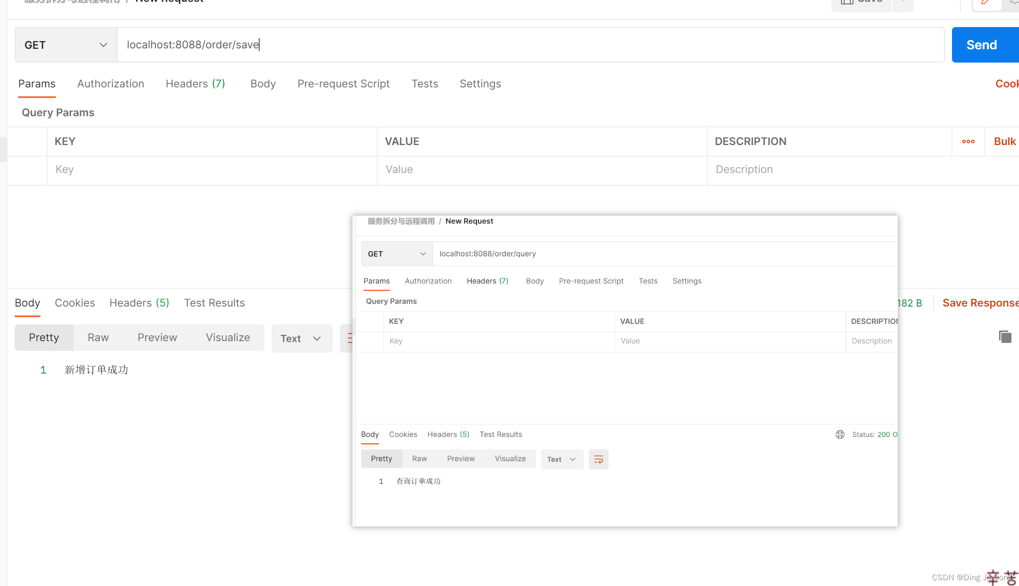Click the Key input cell in main query params
Screen dimensions: 1019x586
point(212,170)
